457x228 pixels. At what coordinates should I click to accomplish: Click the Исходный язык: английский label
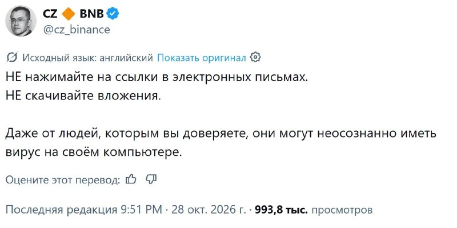pyautogui.click(x=88, y=58)
